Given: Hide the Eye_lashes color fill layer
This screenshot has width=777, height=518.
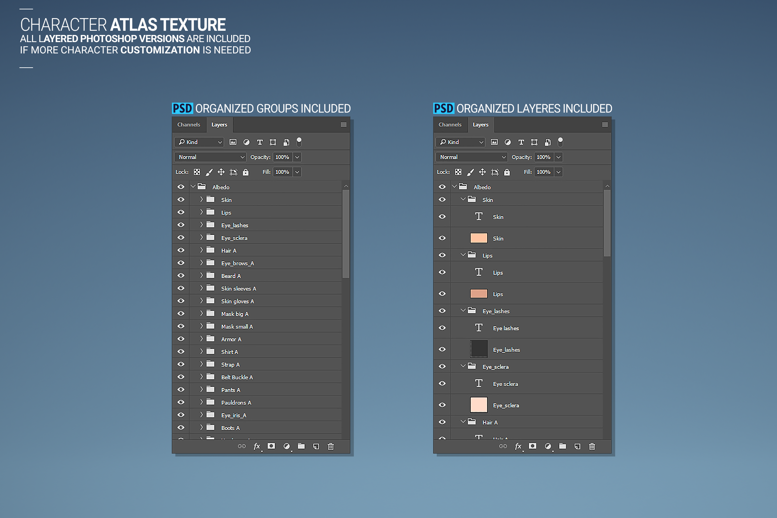Looking at the screenshot, I should [442, 350].
